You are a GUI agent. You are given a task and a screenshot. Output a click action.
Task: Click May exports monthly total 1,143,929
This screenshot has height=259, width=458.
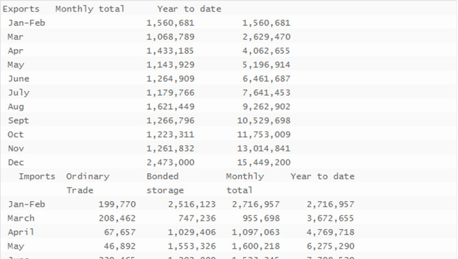click(170, 65)
